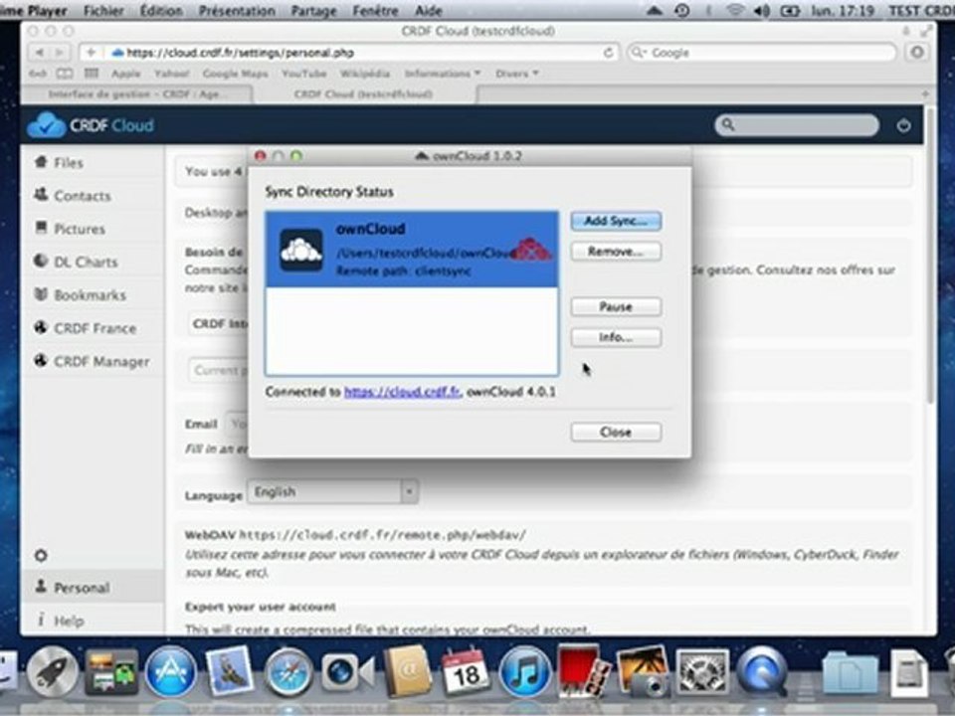This screenshot has width=955, height=716.
Task: Pause the ownCloud sync
Action: (x=616, y=307)
